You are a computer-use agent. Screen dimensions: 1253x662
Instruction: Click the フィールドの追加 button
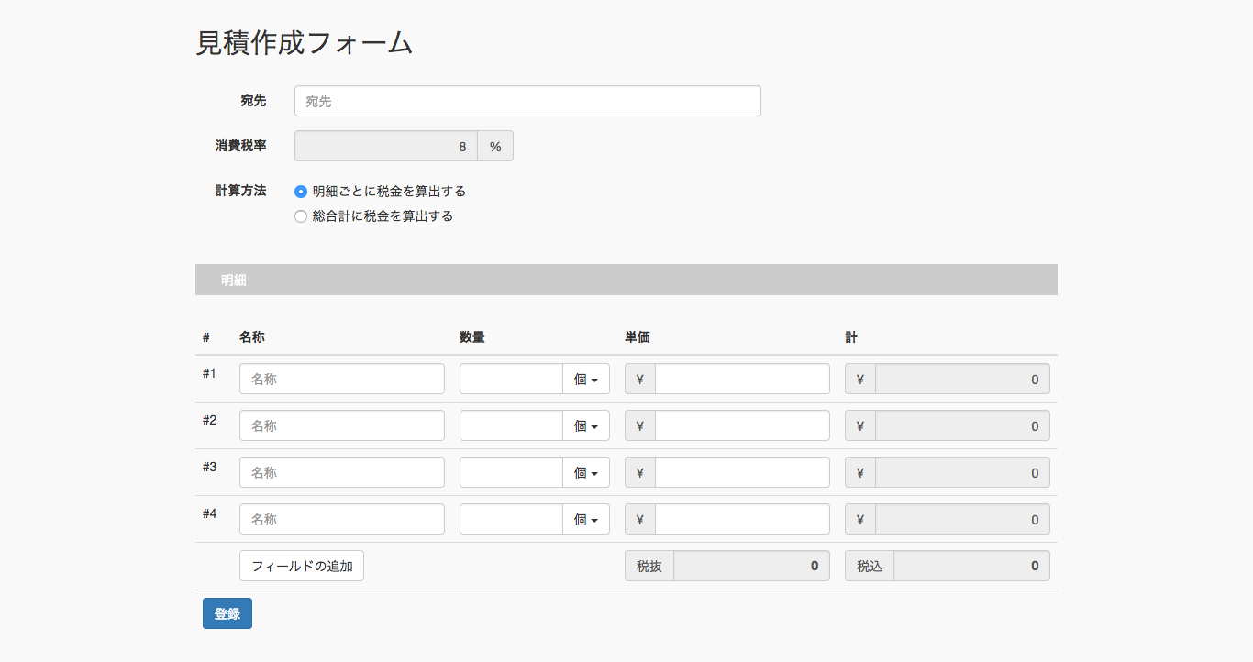tap(302, 566)
